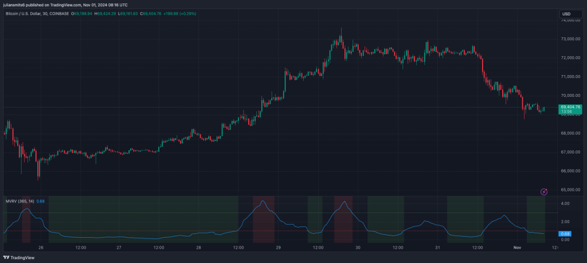Click the 67,000.00 price axis label
The width and height of the screenshot is (587, 263).
570,152
